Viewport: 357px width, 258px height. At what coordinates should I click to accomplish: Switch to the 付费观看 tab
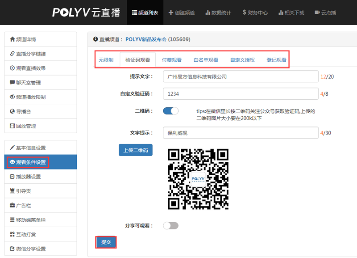[x=171, y=59]
